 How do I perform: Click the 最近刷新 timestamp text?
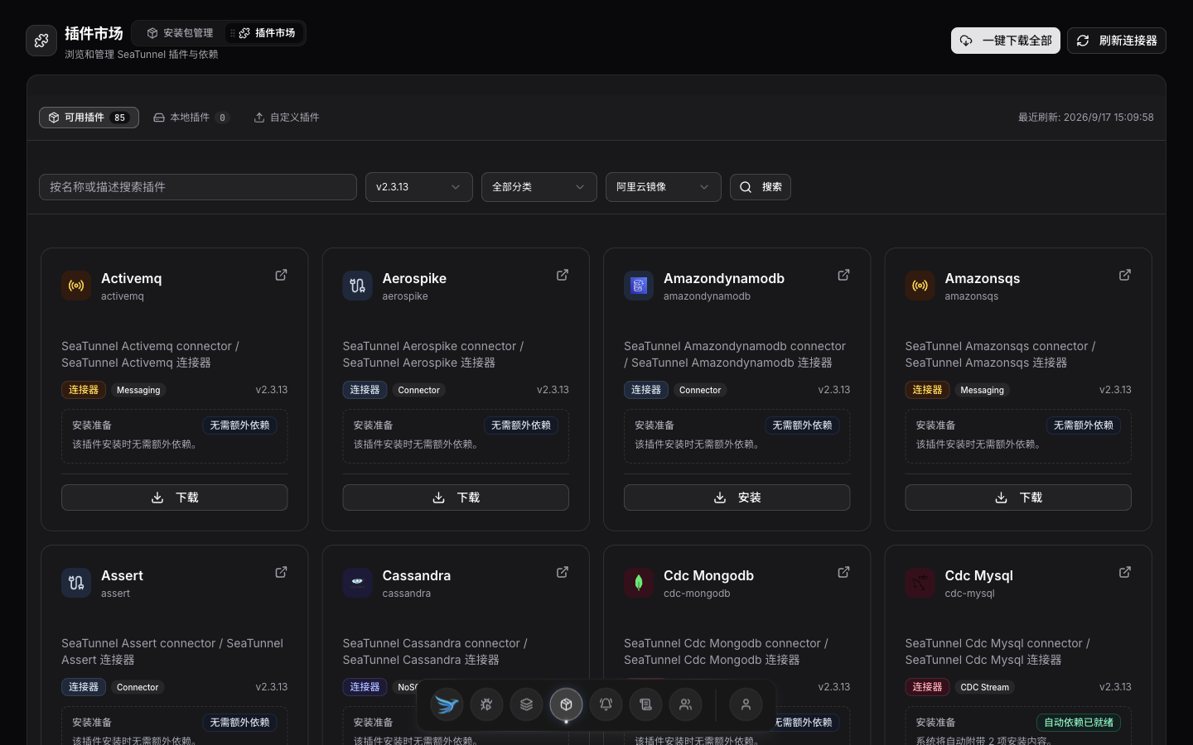click(x=1086, y=118)
